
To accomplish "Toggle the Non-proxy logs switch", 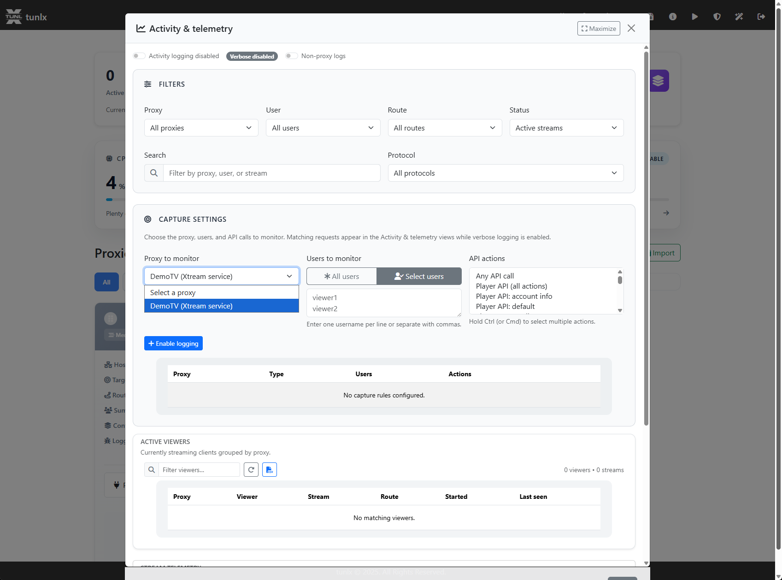I will [291, 56].
